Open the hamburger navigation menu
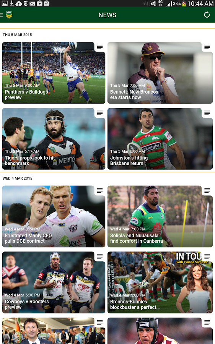215x344 pixels. 1,15
